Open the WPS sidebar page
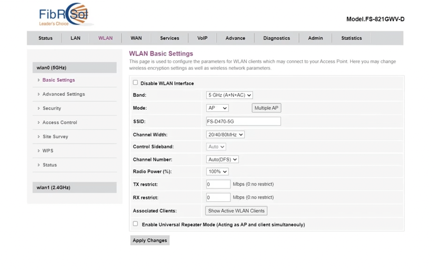 48,151
